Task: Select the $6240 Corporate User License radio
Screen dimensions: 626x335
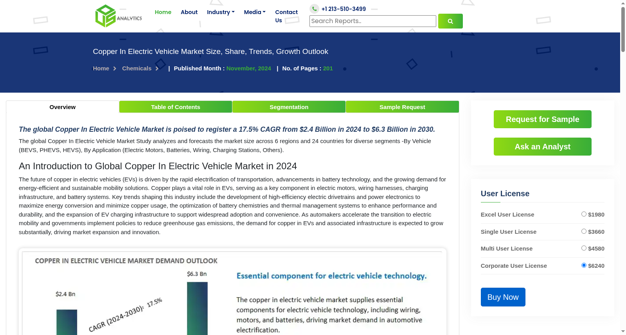Action: tap(584, 265)
